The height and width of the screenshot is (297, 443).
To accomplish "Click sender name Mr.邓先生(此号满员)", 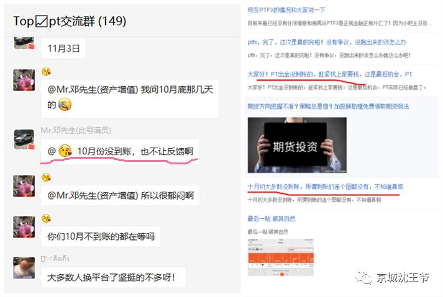I will (x=76, y=130).
